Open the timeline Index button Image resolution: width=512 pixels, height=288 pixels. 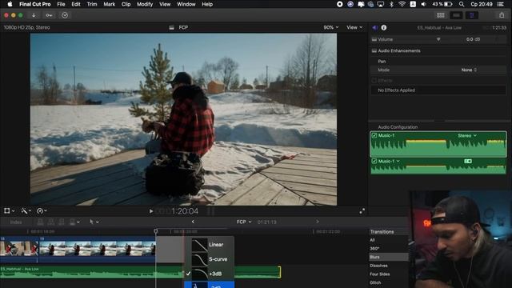click(x=16, y=222)
